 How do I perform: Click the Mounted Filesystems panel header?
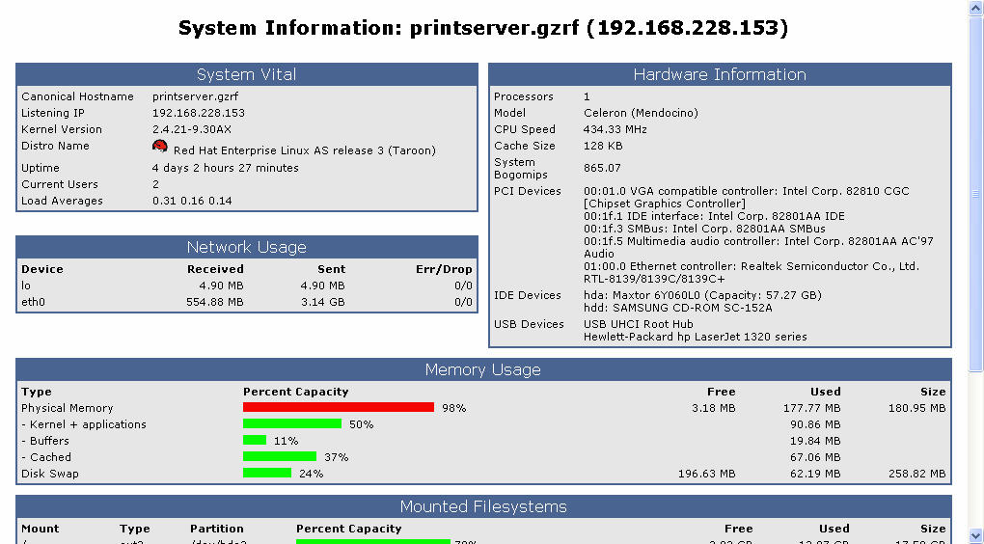pos(483,507)
